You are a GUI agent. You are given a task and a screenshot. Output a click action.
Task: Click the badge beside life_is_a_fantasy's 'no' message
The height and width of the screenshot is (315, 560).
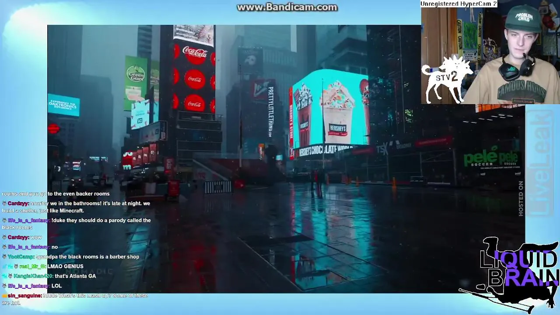pyautogui.click(x=4, y=247)
